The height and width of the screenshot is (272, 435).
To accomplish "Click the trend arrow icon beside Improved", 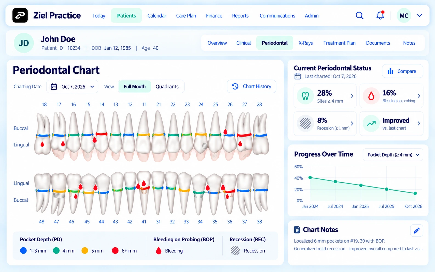I will (371, 123).
